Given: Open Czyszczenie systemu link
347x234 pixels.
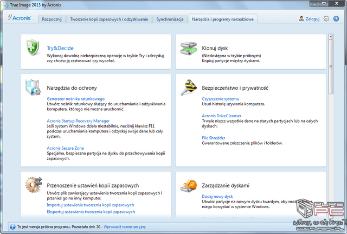Looking at the screenshot, I should [221, 99].
